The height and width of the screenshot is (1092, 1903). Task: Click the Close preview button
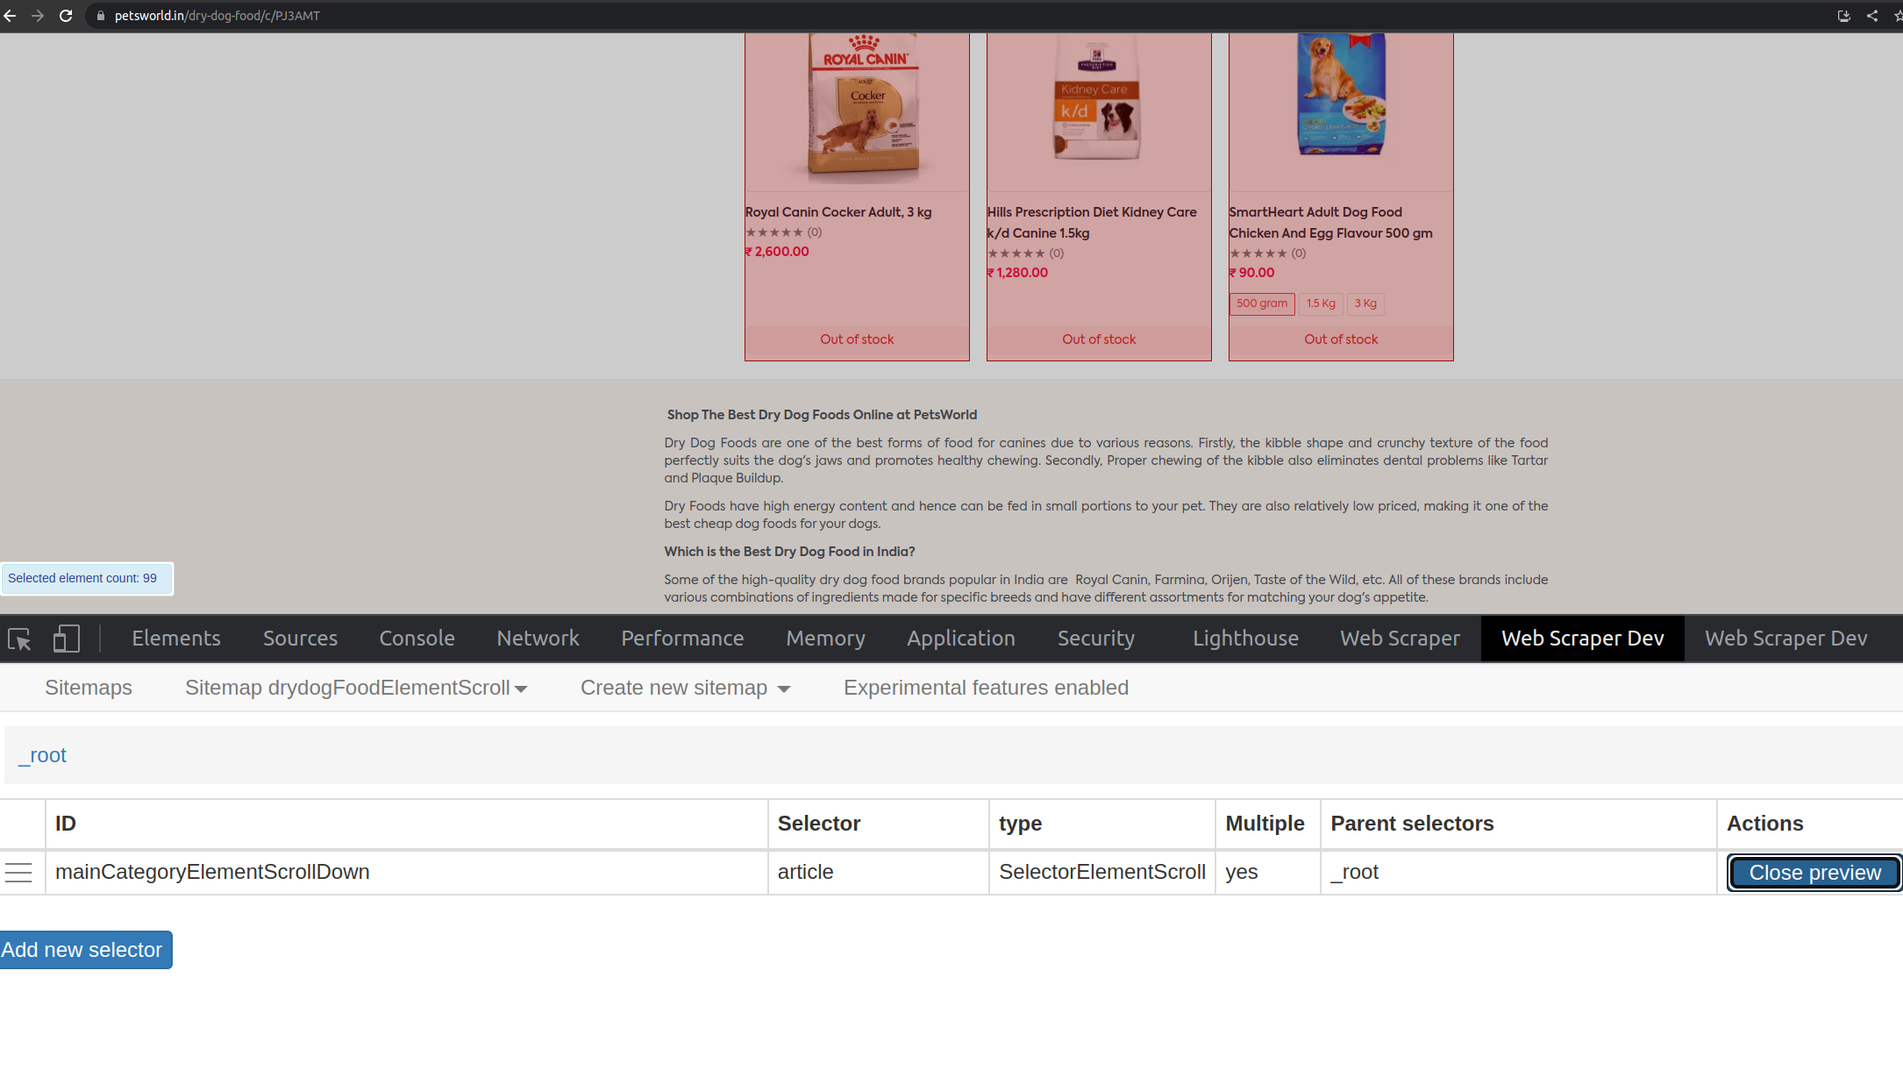tap(1814, 873)
